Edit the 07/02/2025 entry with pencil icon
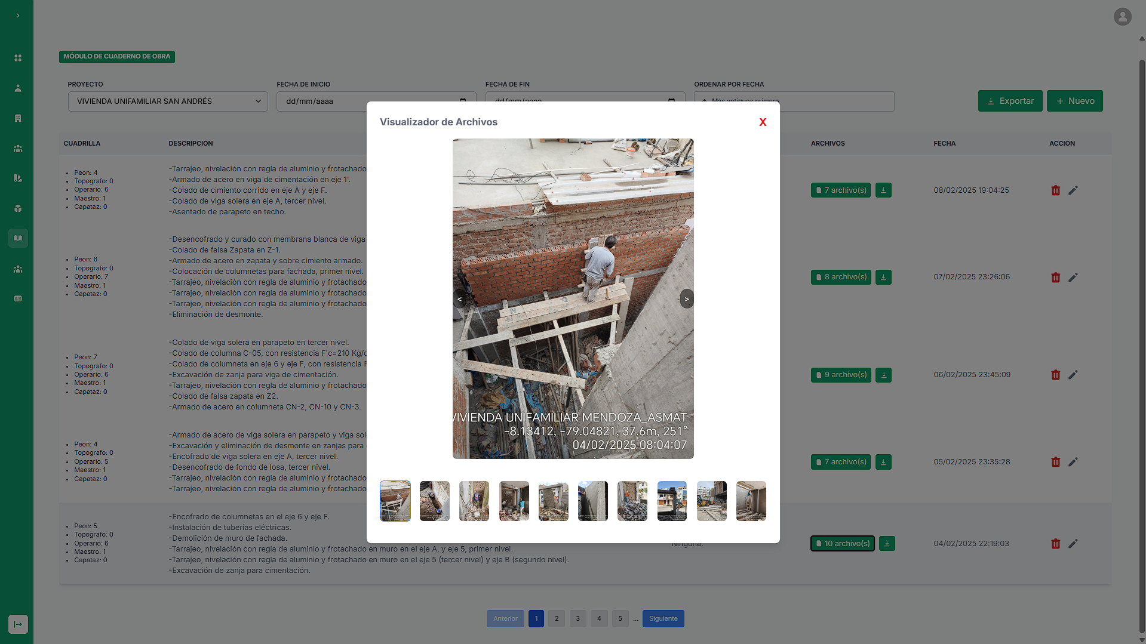1146x644 pixels. [1073, 278]
